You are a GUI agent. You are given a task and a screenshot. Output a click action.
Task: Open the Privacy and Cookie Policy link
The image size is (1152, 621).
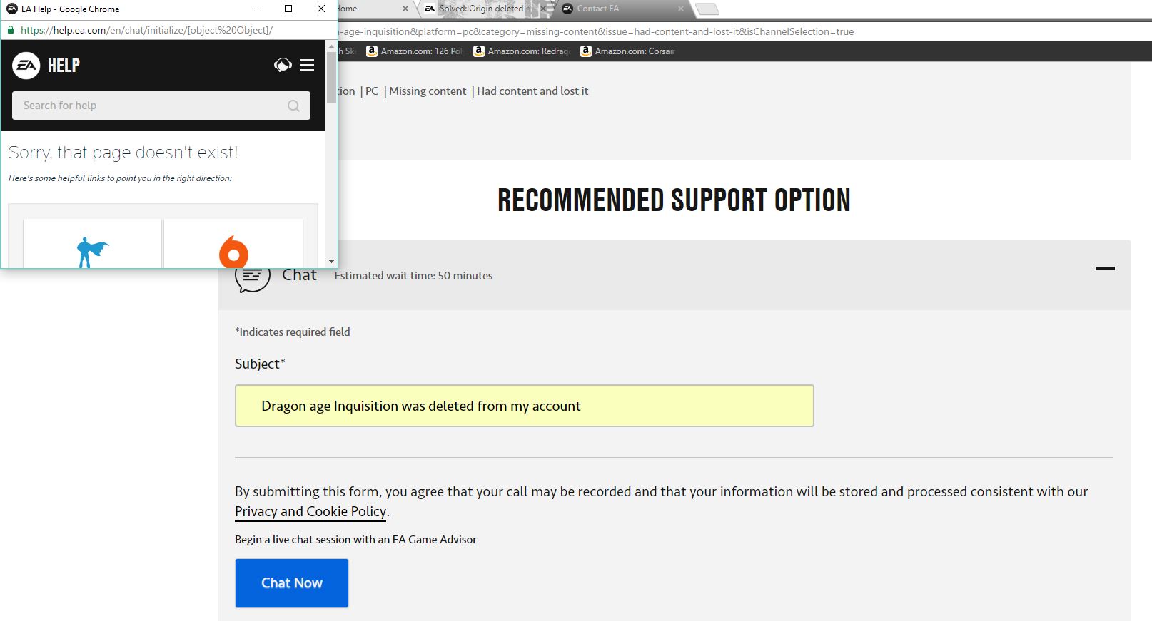coord(310,512)
